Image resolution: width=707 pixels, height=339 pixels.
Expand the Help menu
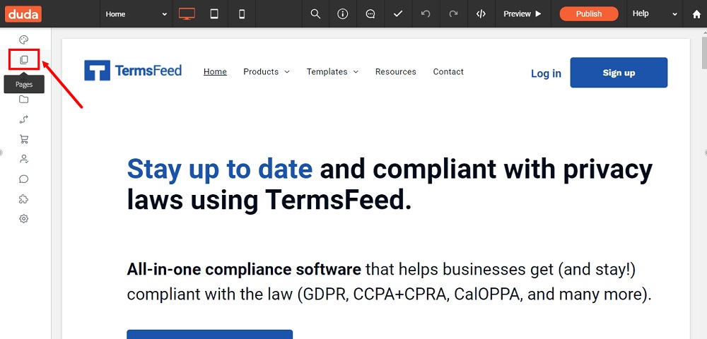click(x=655, y=14)
